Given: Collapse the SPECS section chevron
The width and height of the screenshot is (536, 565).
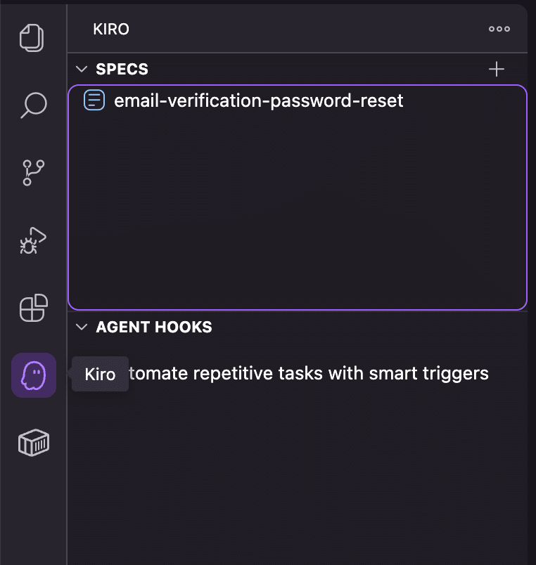Looking at the screenshot, I should click(82, 69).
